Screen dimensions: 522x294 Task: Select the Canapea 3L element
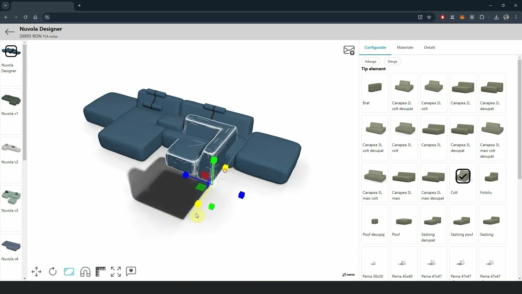click(434, 137)
